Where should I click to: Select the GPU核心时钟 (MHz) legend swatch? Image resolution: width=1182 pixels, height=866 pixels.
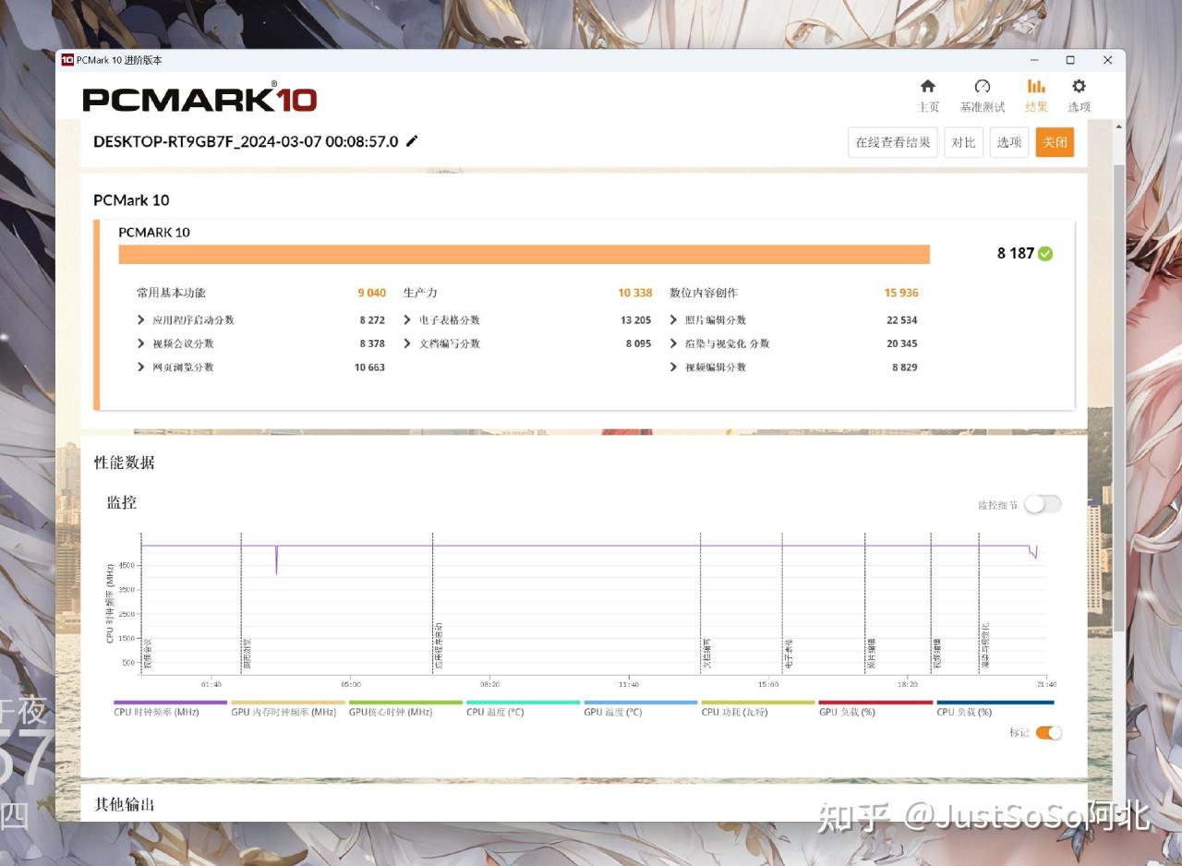(x=405, y=703)
